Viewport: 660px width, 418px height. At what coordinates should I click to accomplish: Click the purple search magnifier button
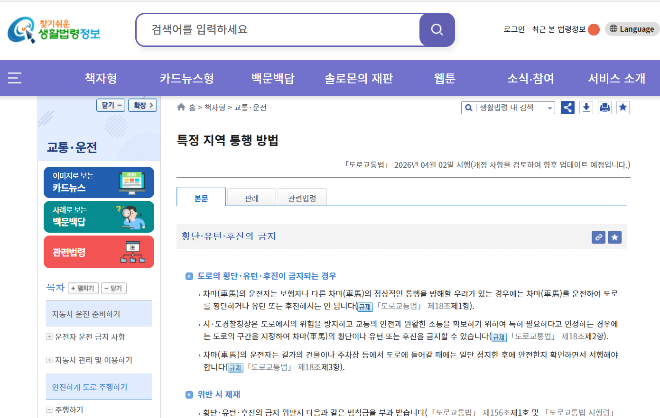(437, 30)
